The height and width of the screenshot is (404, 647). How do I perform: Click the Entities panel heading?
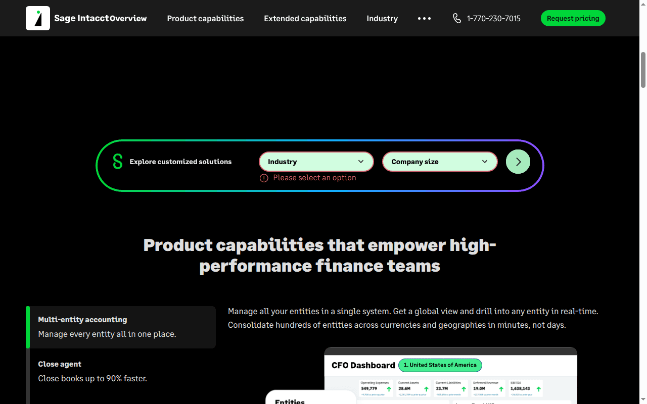point(290,401)
